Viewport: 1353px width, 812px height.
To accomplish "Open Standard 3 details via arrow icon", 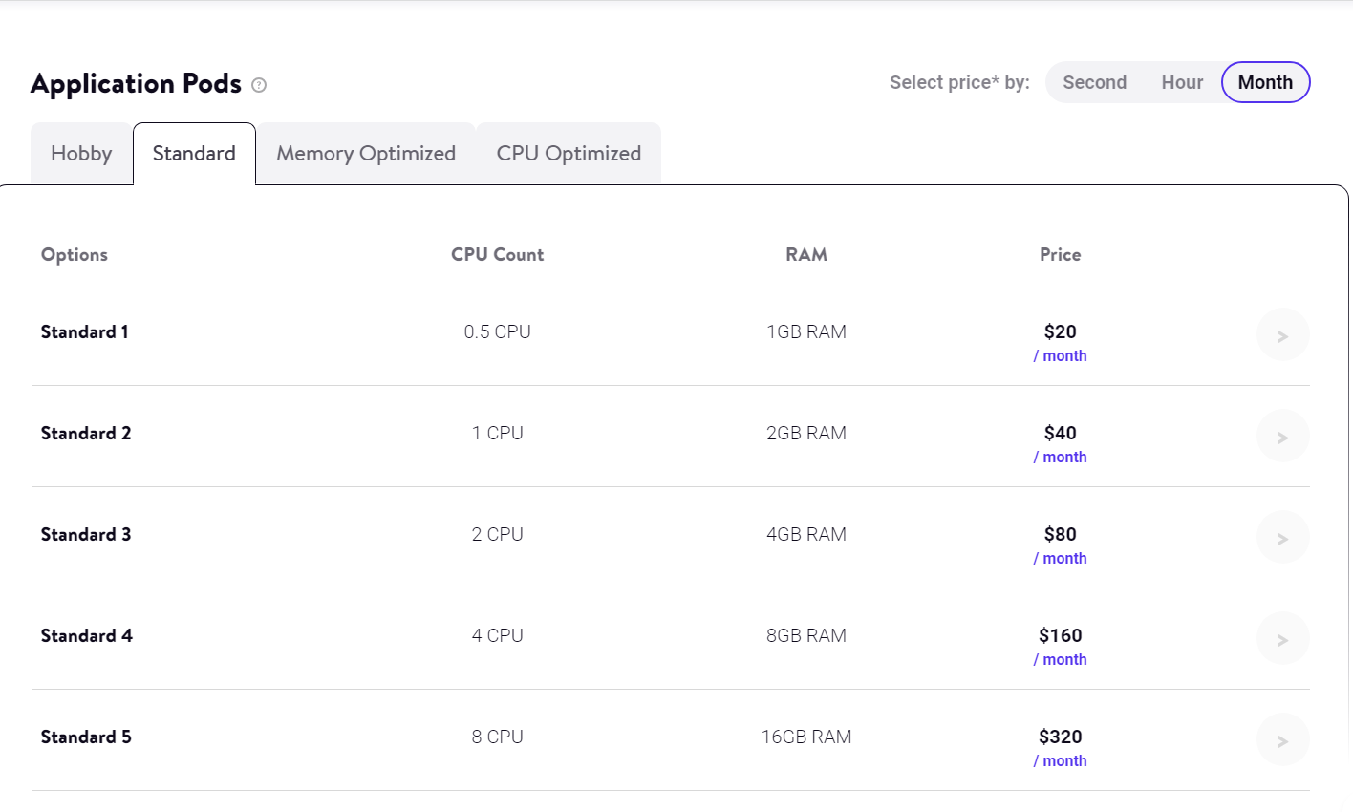I will click(1282, 537).
